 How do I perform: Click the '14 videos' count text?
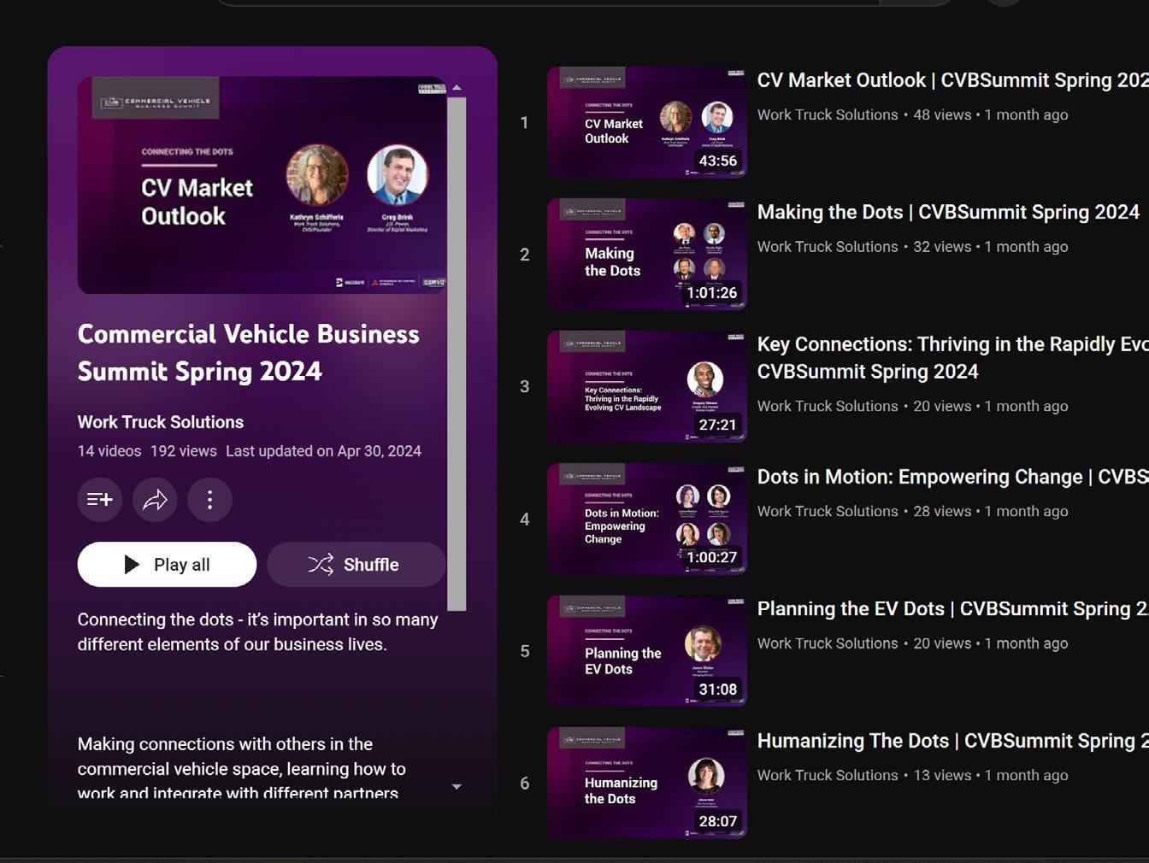tap(109, 451)
